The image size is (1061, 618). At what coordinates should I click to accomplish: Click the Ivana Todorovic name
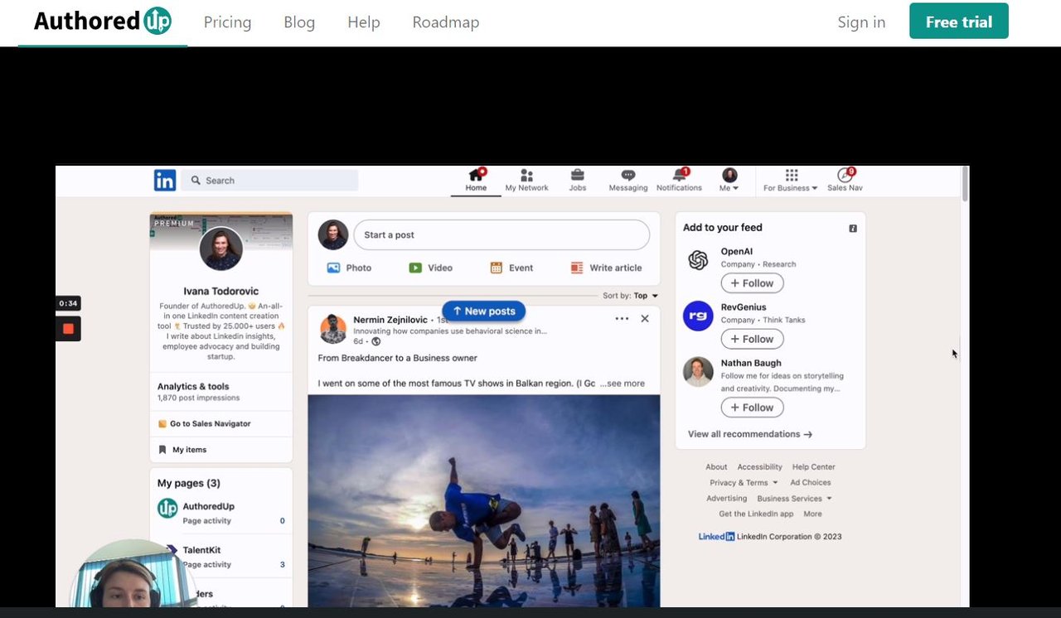[x=221, y=292]
